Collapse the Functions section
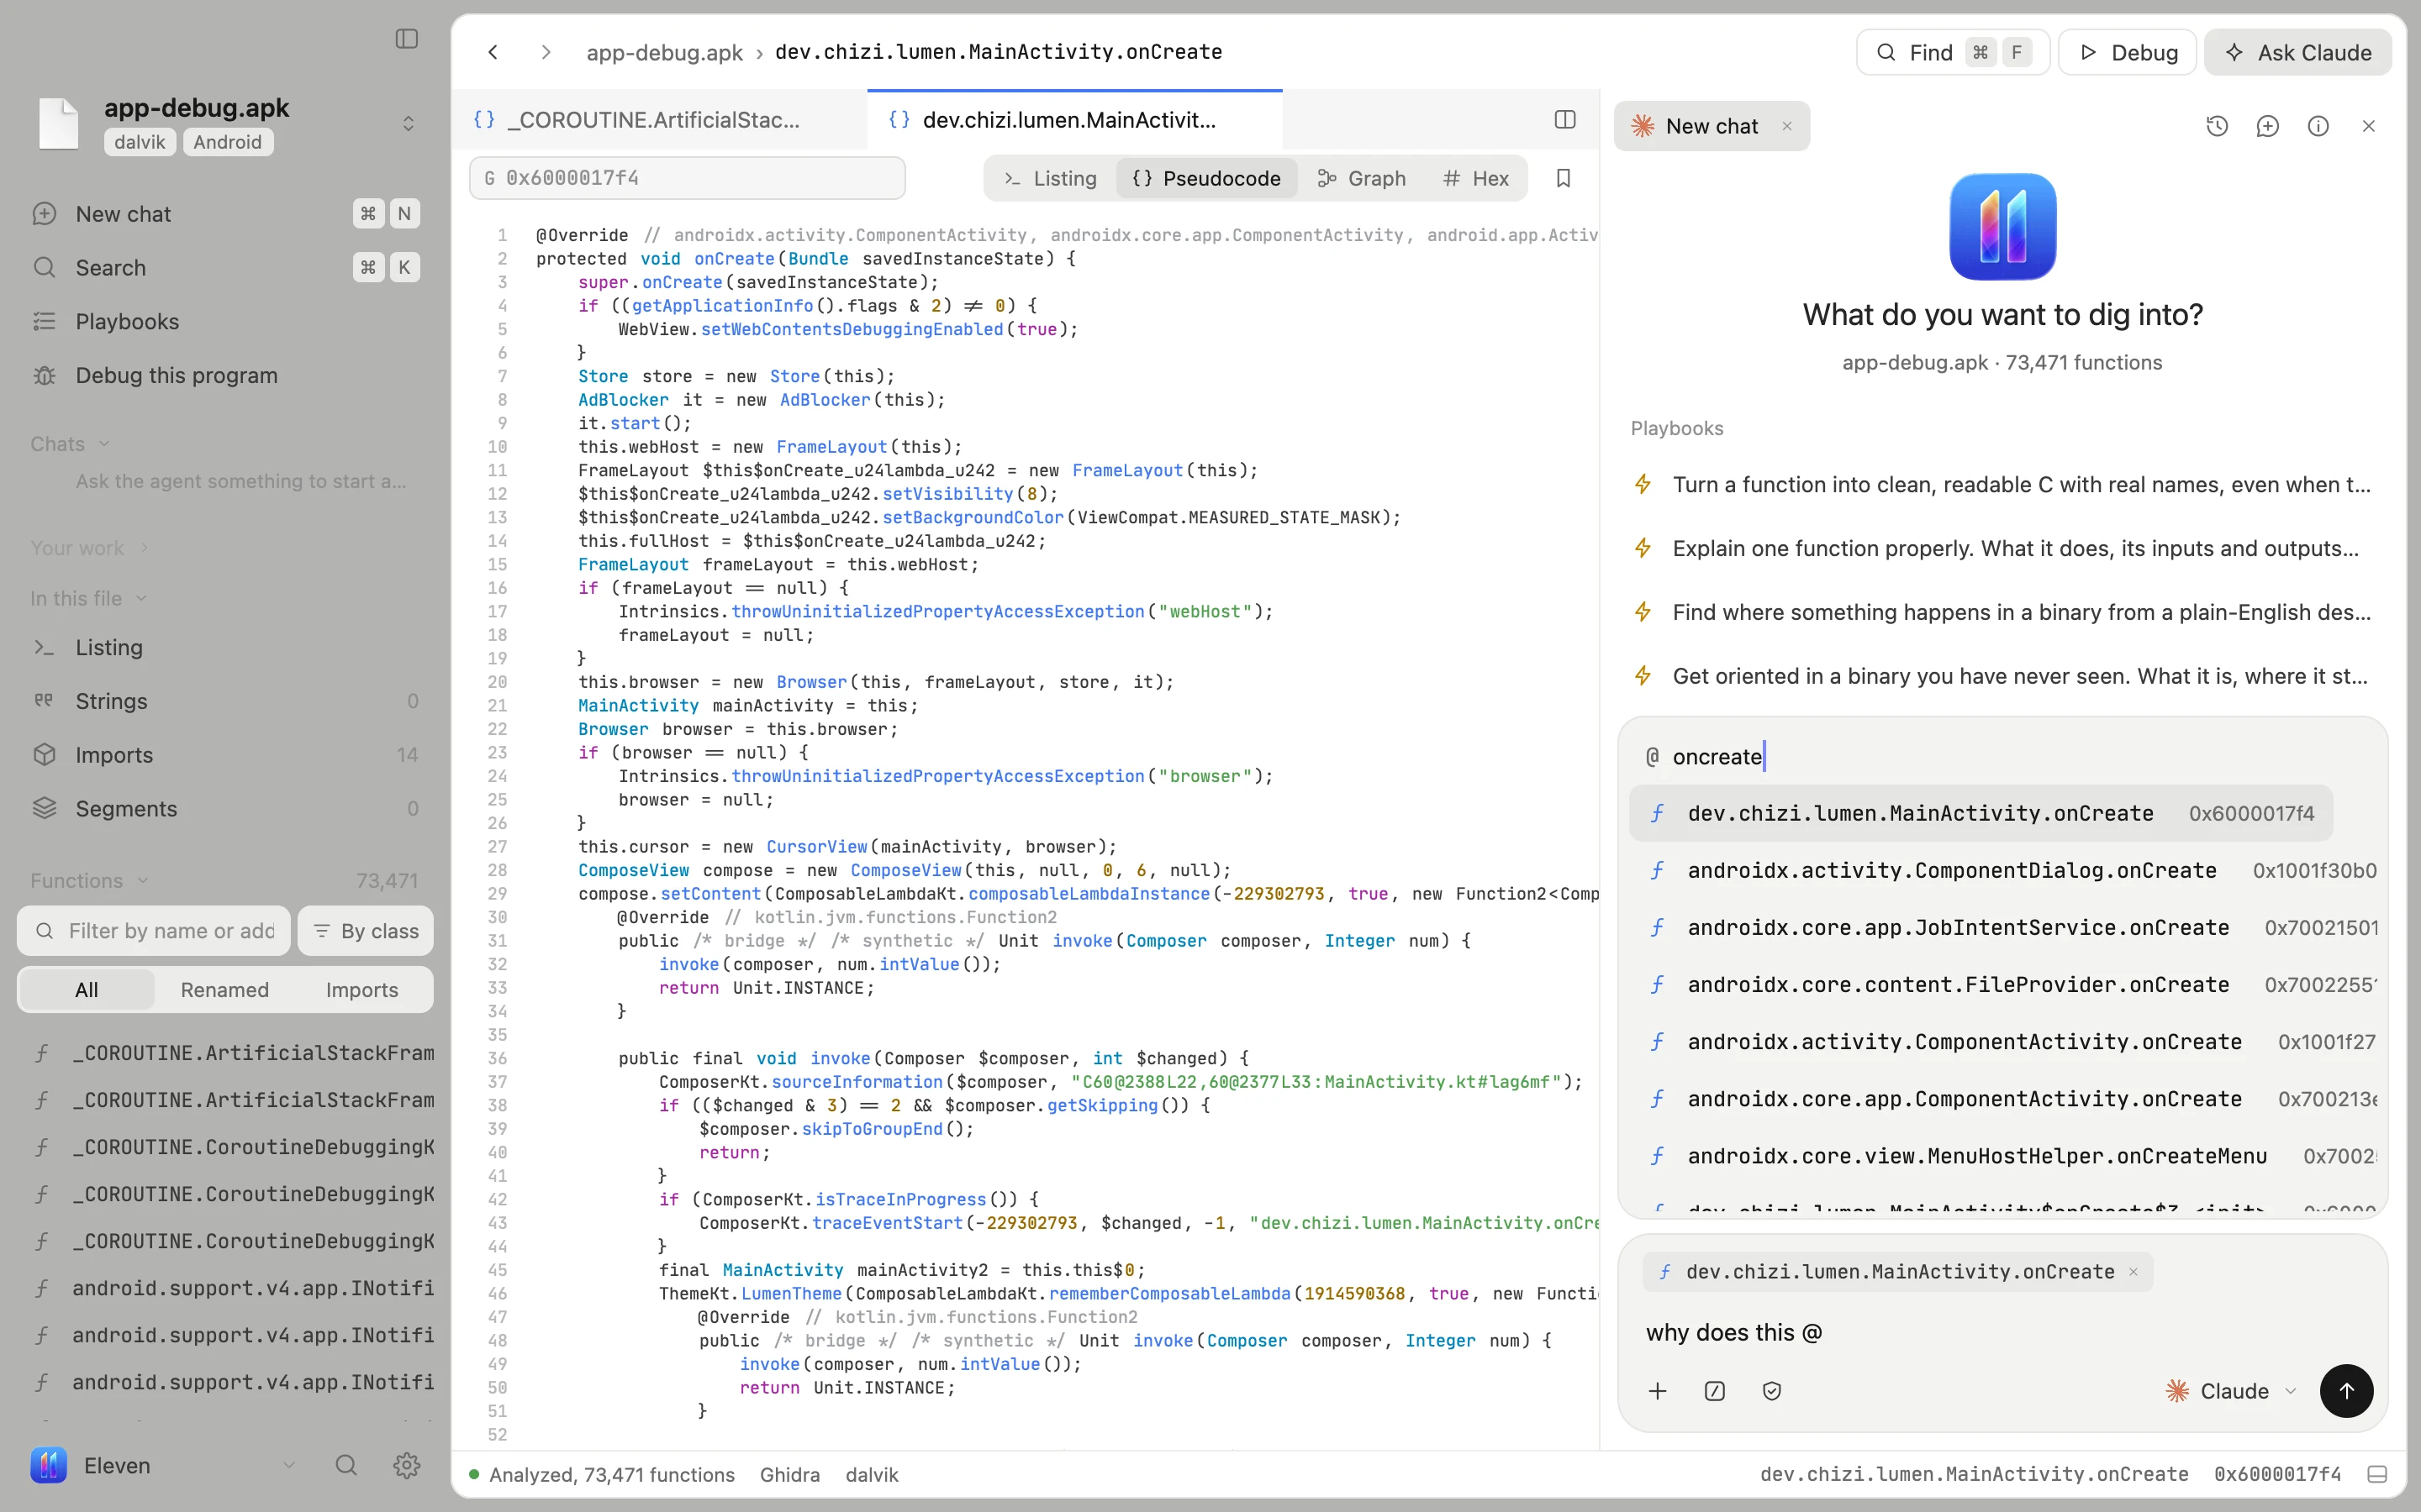2421x1512 pixels. [90, 881]
